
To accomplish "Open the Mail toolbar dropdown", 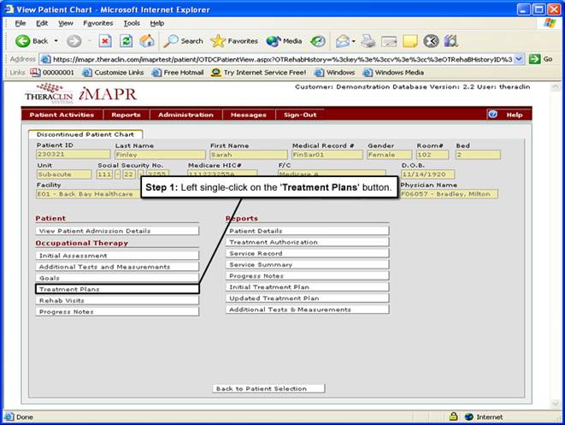I will point(351,41).
